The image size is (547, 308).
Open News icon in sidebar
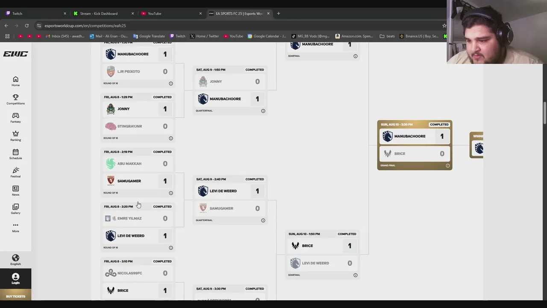15,191
